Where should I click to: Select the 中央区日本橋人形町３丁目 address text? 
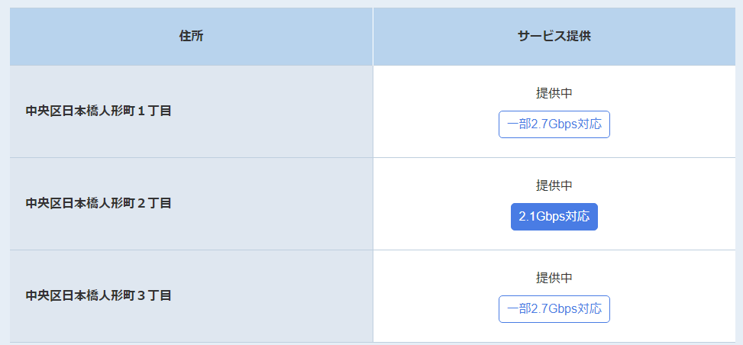99,295
